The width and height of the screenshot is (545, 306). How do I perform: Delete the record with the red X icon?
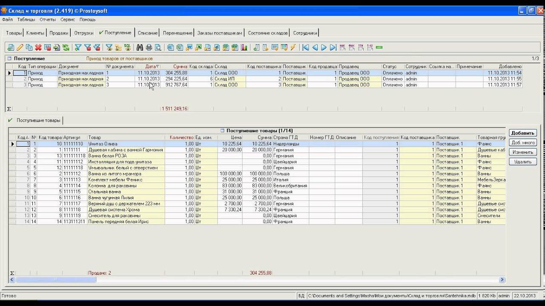click(x=38, y=48)
